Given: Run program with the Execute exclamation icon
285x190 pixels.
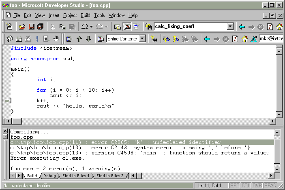Looking at the screenshot, I should point(37,39).
